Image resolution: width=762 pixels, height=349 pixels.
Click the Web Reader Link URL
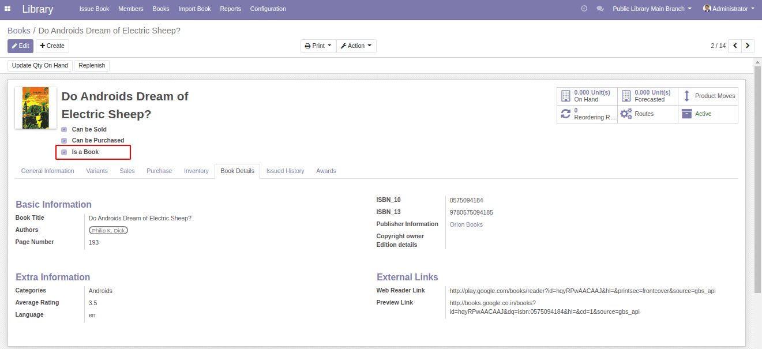pyautogui.click(x=583, y=291)
